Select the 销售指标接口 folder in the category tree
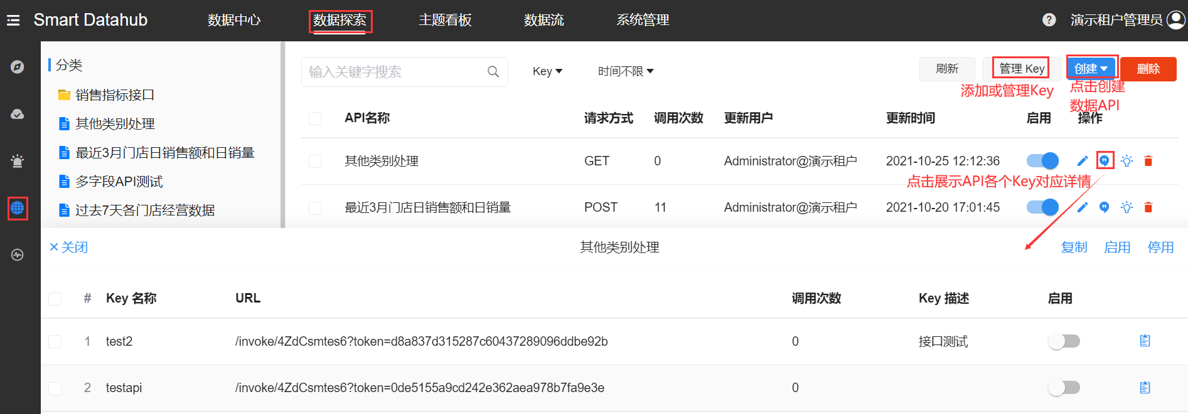The image size is (1188, 414). pos(107,95)
